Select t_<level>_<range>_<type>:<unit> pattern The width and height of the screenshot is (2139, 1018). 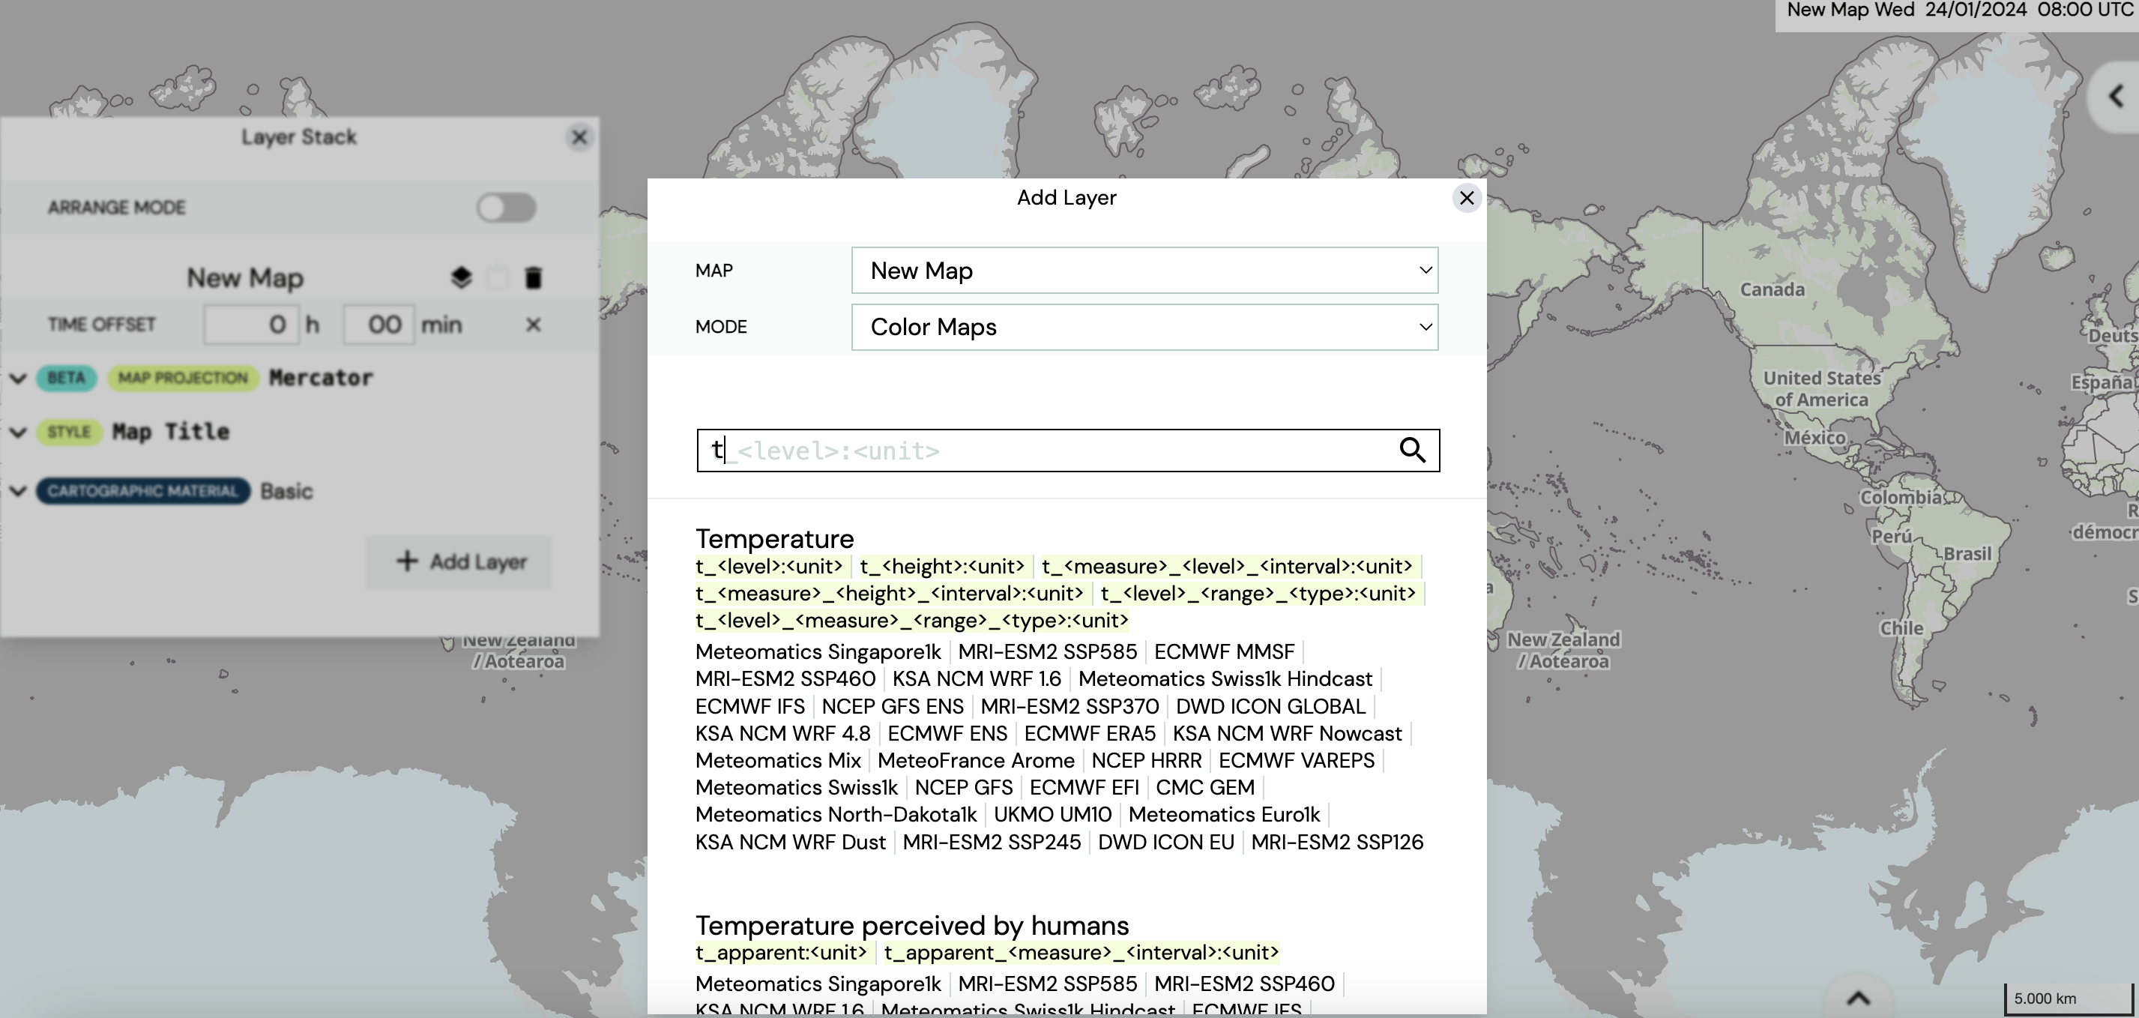(x=1258, y=594)
